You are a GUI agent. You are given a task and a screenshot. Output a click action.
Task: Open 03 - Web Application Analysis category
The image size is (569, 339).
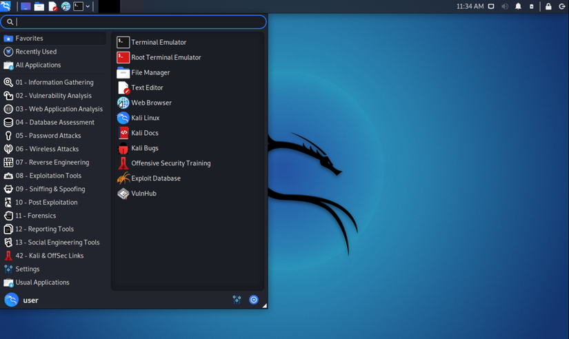[53, 109]
